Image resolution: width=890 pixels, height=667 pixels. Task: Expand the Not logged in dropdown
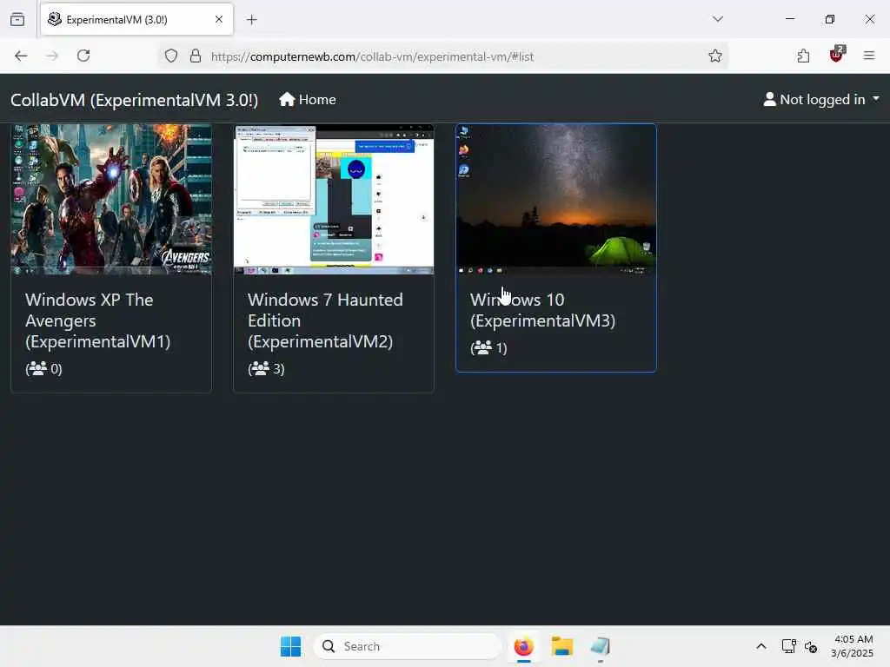coord(821,100)
